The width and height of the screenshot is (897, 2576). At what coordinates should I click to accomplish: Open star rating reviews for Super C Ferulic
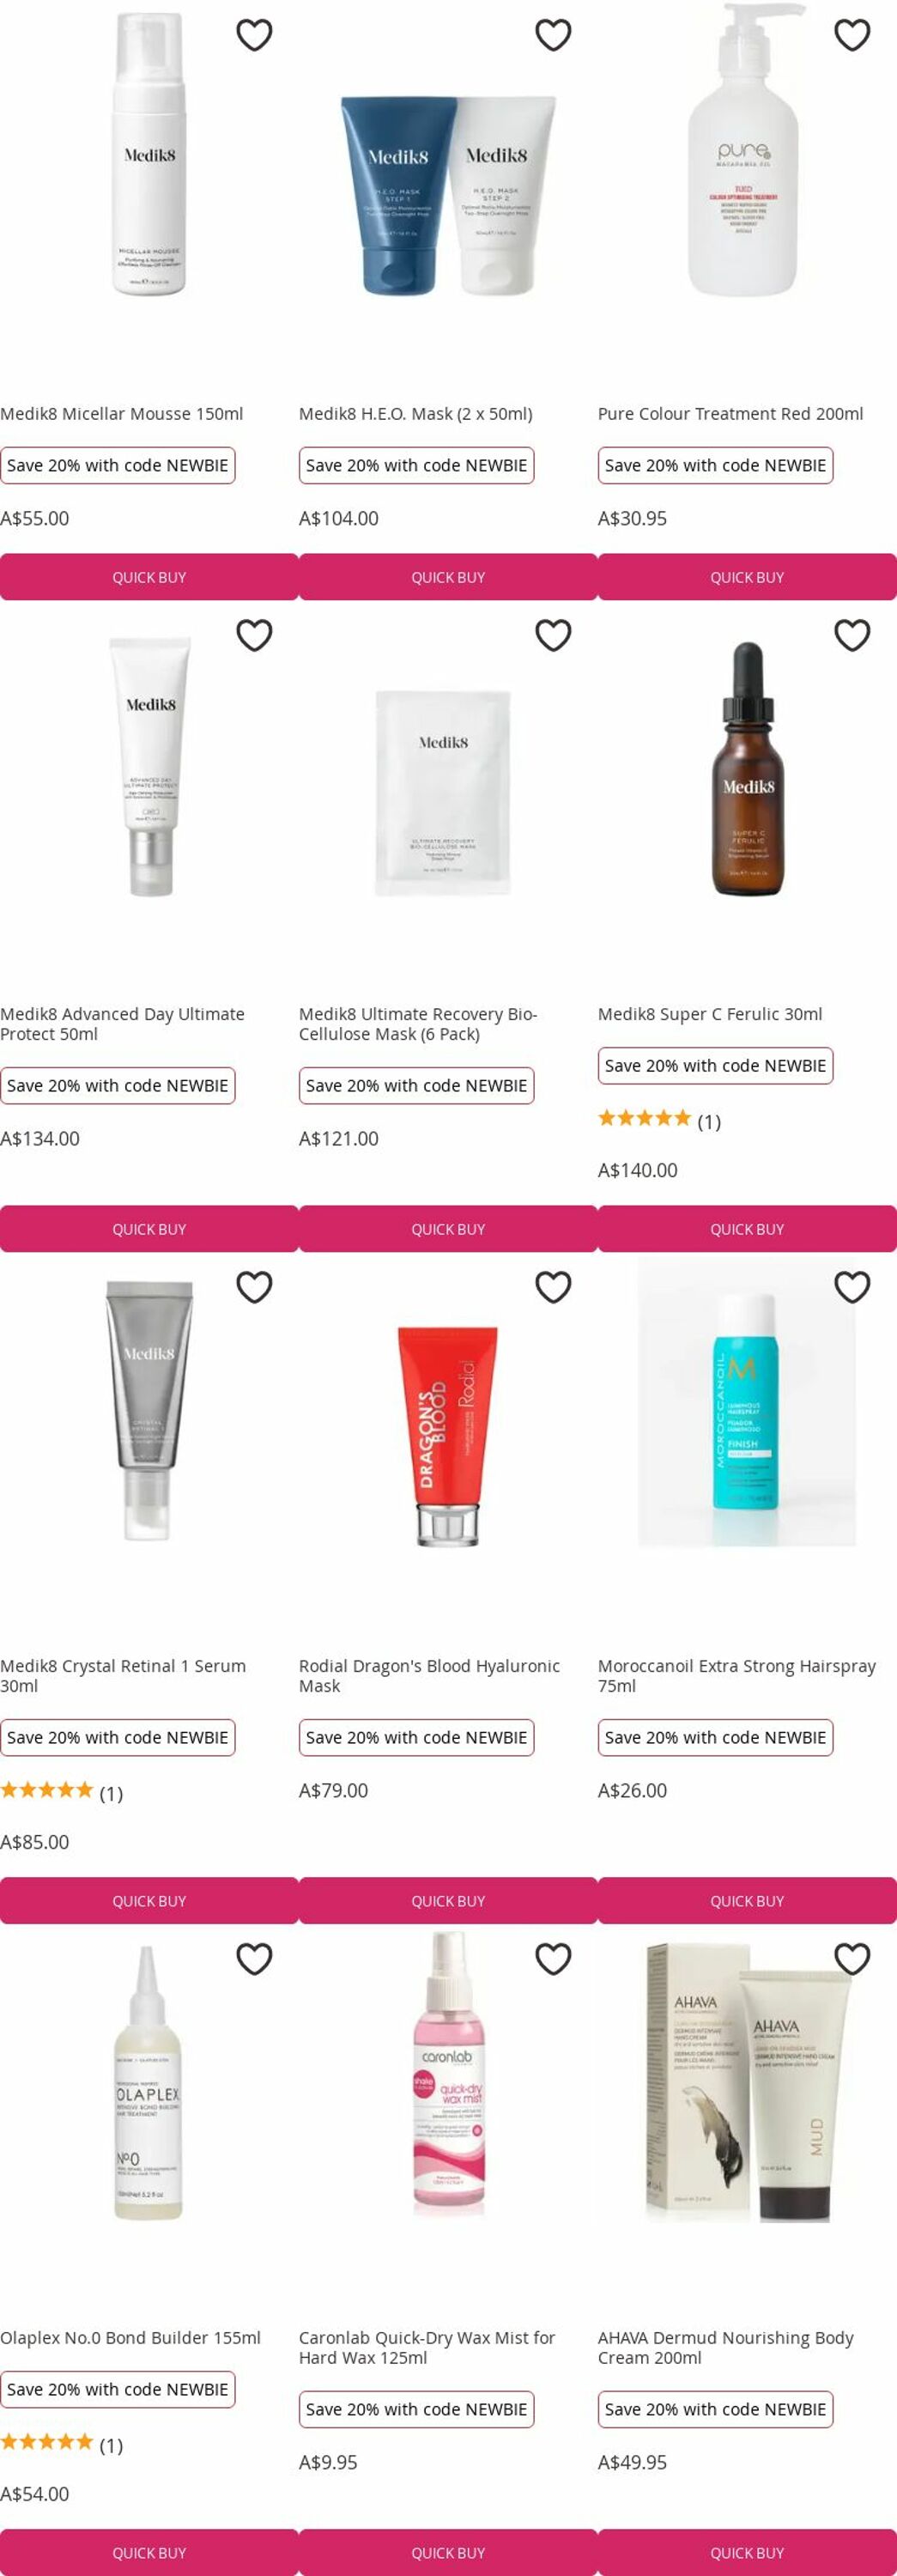coord(659,1120)
